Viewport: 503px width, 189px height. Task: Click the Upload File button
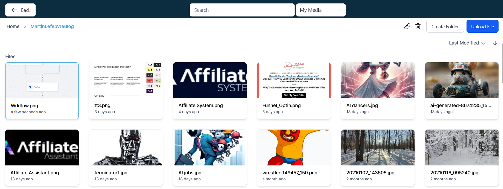482,26
